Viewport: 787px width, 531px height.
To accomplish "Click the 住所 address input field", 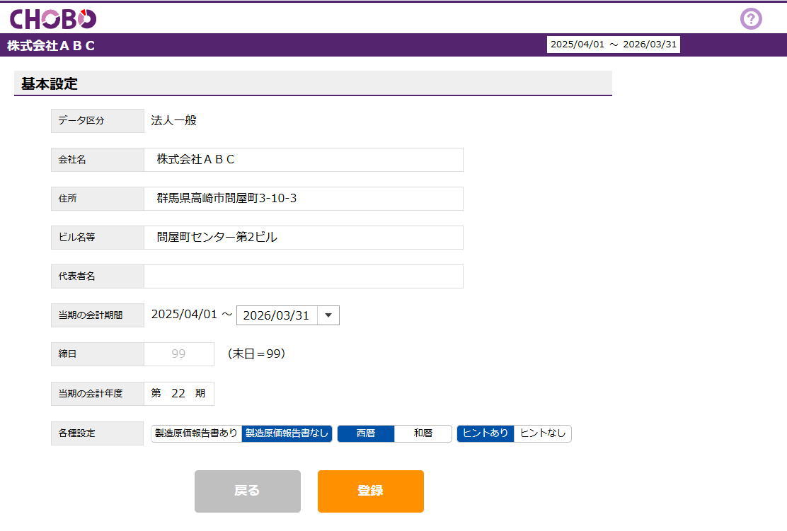I will pos(304,199).
